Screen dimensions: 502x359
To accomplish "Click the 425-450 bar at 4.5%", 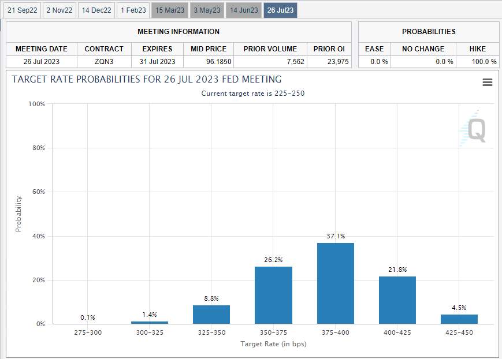I will point(459,319).
